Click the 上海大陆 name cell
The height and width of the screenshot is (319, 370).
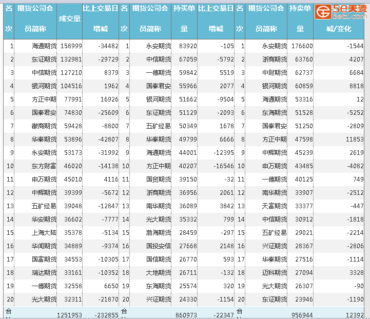[44, 233]
